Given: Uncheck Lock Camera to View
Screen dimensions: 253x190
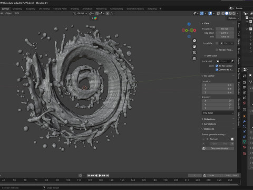Looking at the screenshot, I should click(x=217, y=70).
